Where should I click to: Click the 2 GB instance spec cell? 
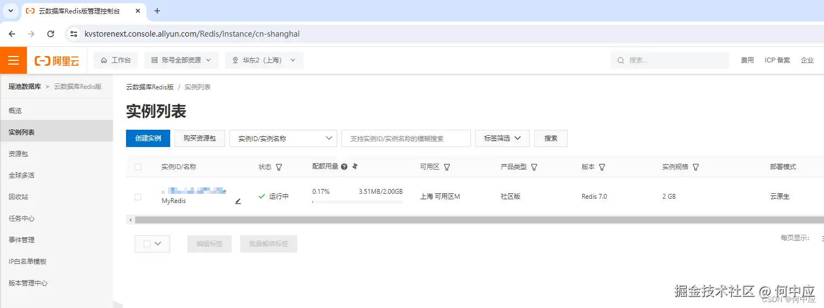click(669, 197)
